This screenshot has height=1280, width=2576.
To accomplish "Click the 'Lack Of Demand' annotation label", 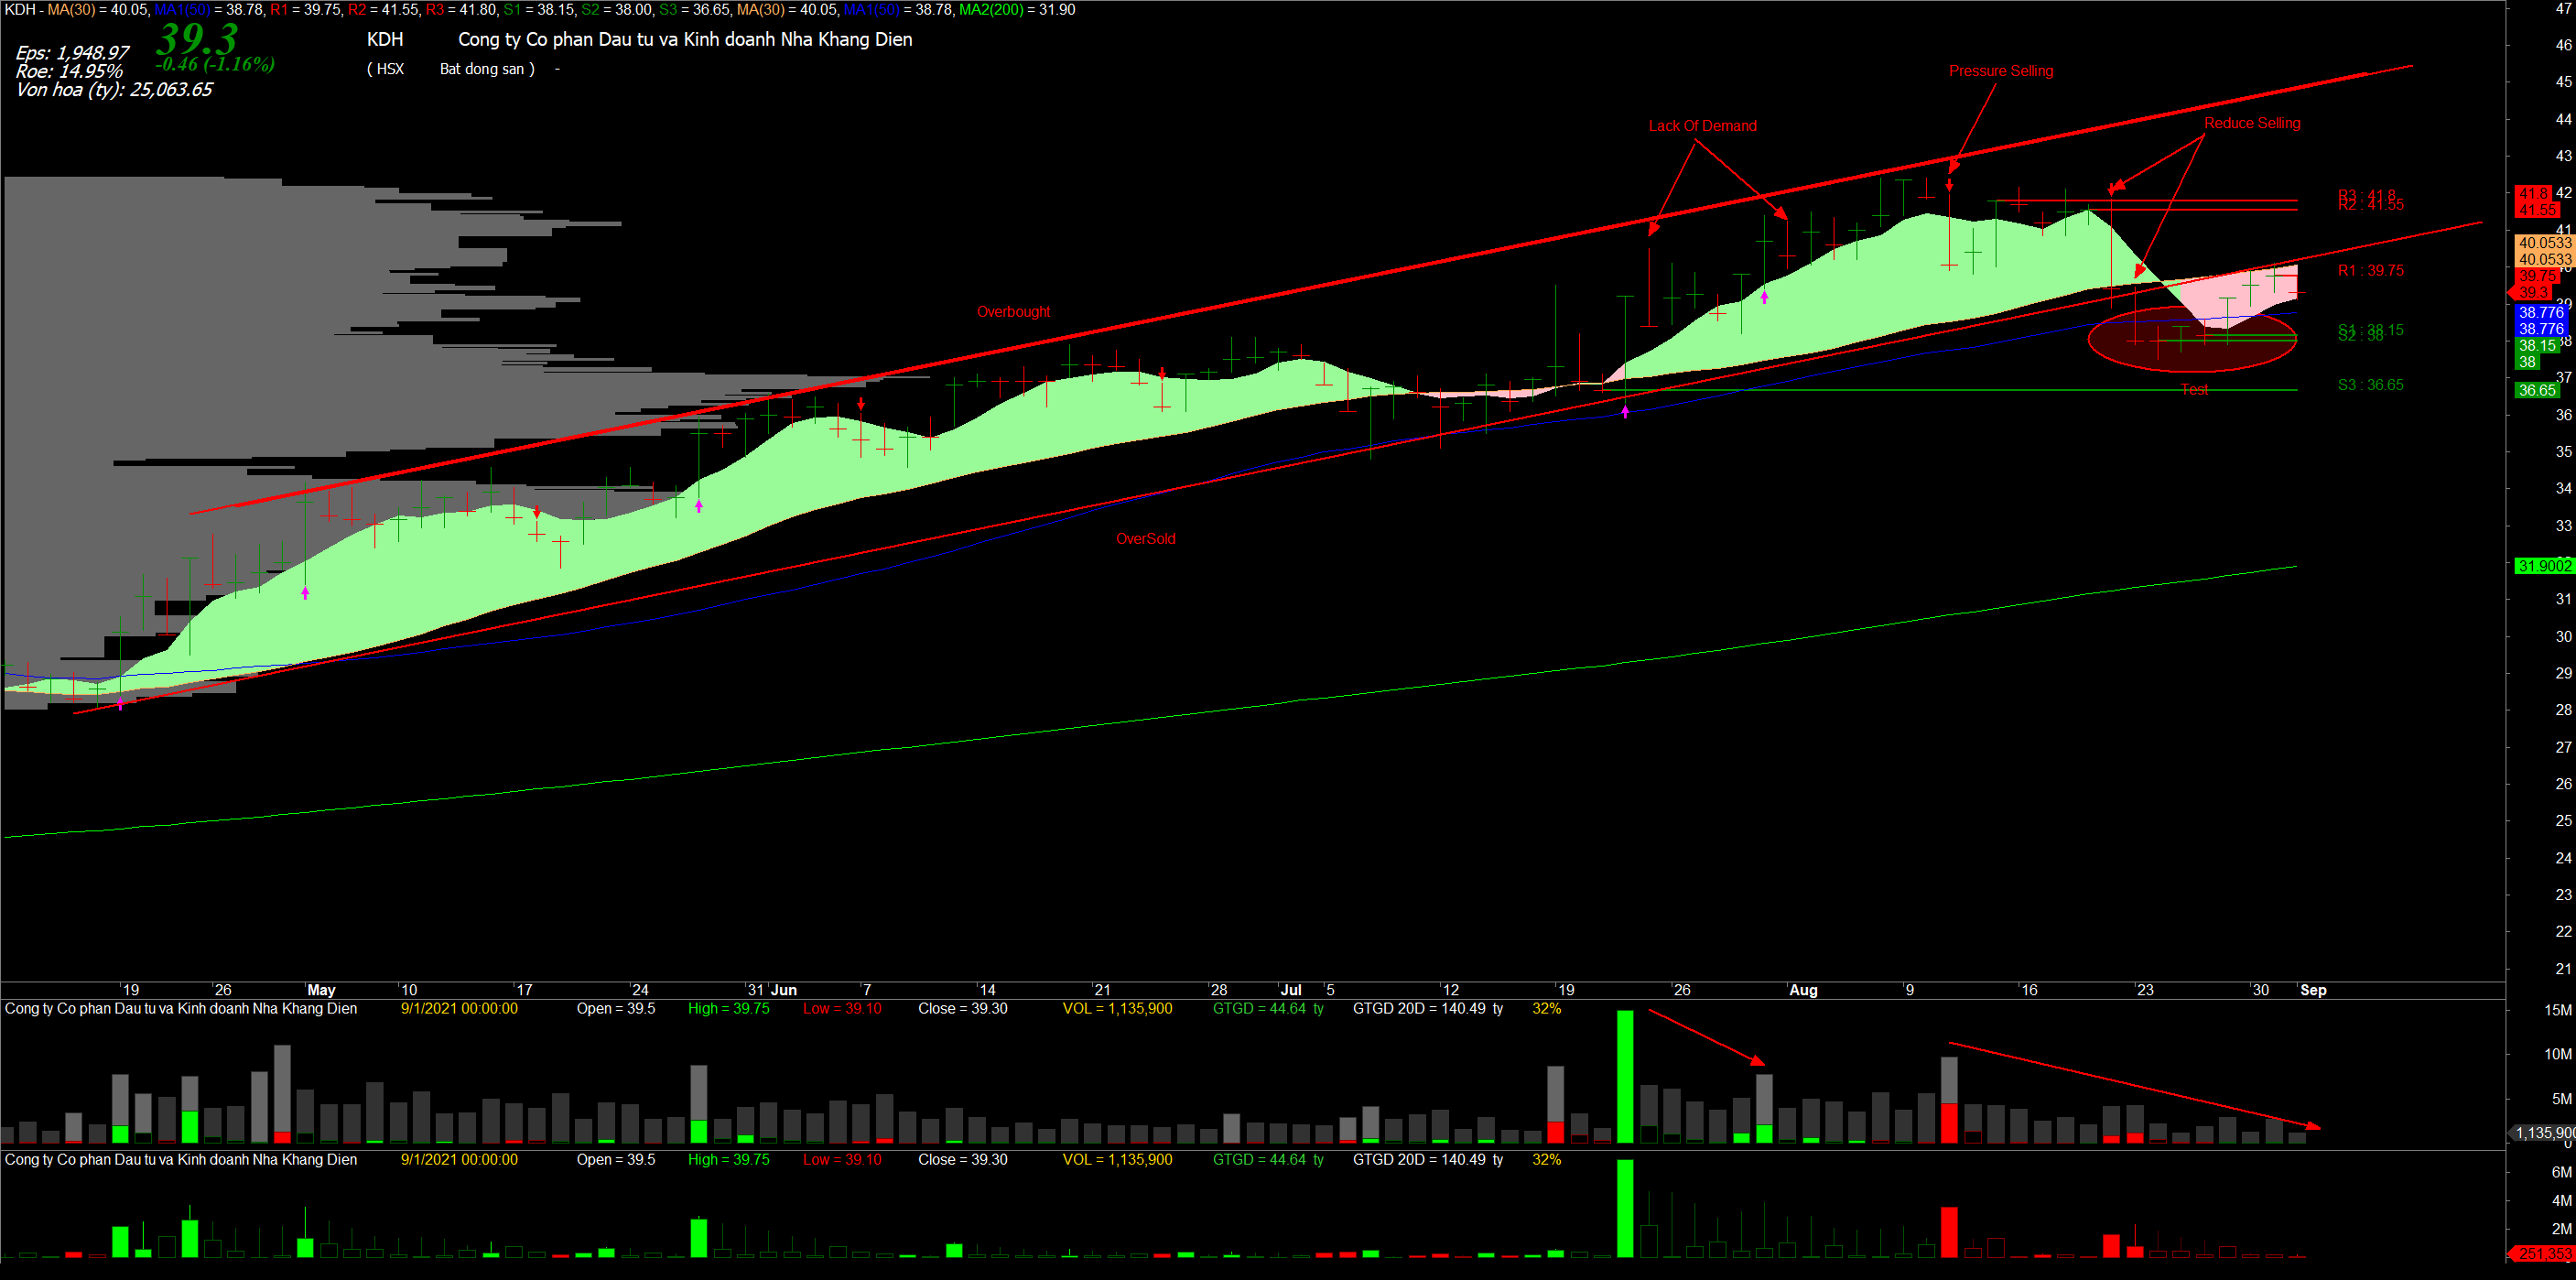I will click(1702, 126).
